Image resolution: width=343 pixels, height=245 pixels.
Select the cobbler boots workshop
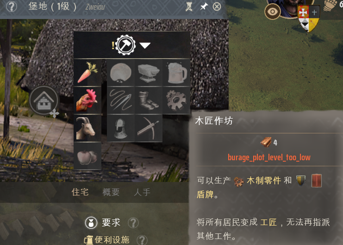[149, 101]
